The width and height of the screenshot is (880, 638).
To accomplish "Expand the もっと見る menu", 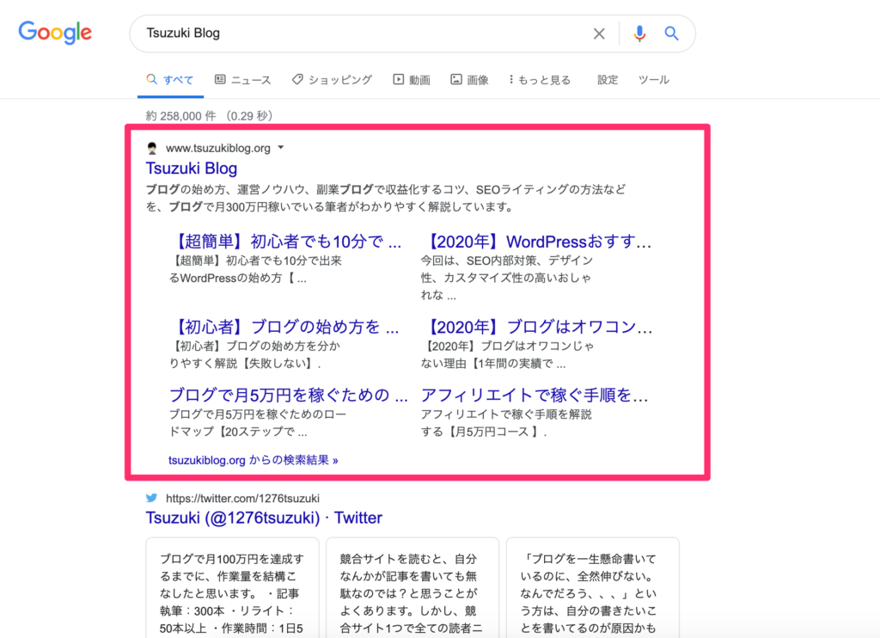I will (540, 80).
